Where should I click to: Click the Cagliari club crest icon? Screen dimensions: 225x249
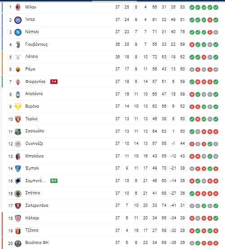(18, 218)
